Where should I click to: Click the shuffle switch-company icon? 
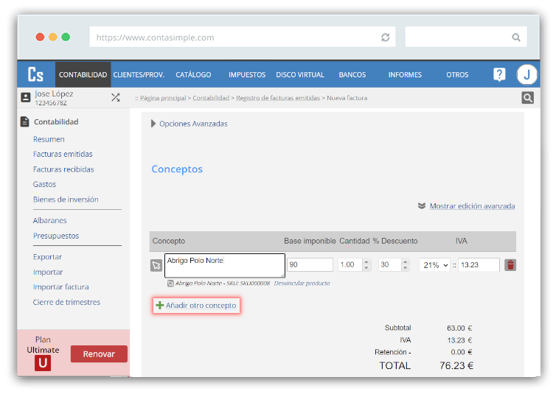pyautogui.click(x=115, y=97)
